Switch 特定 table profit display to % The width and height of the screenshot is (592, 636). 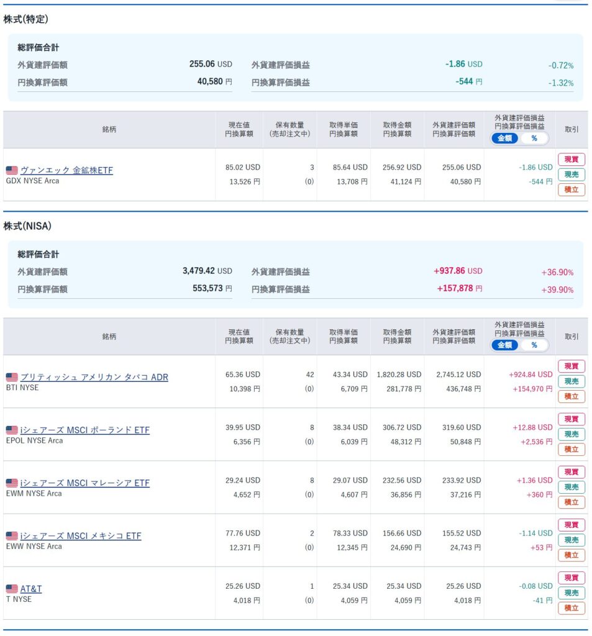[x=534, y=139]
